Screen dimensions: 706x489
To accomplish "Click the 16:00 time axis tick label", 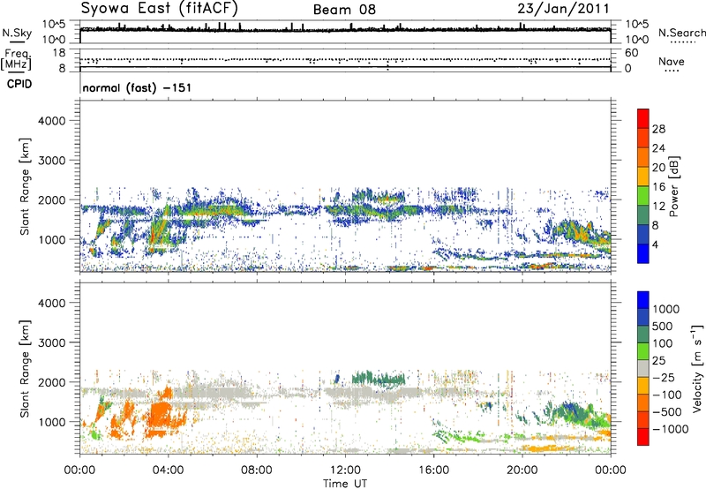I will tap(433, 470).
